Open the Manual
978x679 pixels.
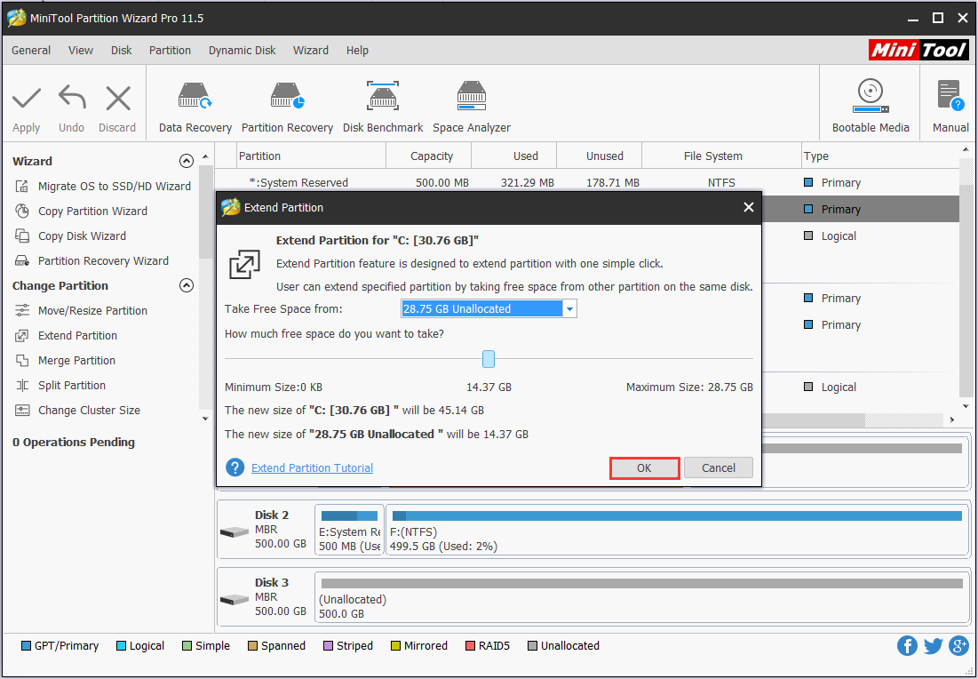[950, 106]
